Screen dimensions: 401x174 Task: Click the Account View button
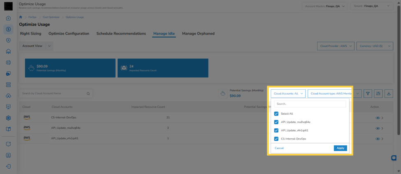click(x=32, y=46)
